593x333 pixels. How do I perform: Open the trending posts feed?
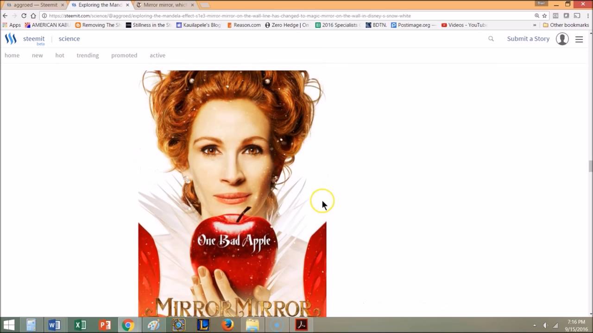pos(88,55)
